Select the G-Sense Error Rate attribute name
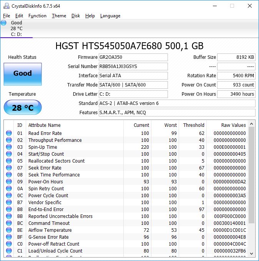Screen dimensions: 259x261 (x=48, y=237)
